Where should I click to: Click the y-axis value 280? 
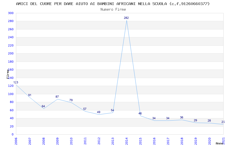pyautogui.click(x=11, y=21)
